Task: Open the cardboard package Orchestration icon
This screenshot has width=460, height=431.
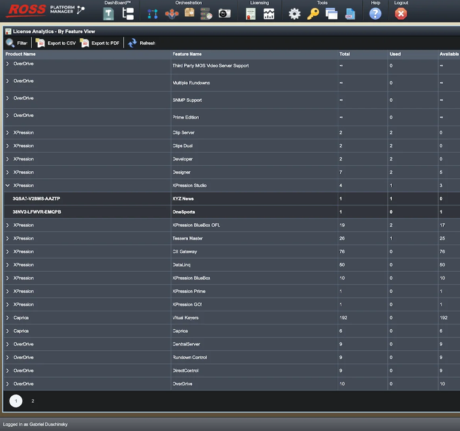Action: coord(189,13)
